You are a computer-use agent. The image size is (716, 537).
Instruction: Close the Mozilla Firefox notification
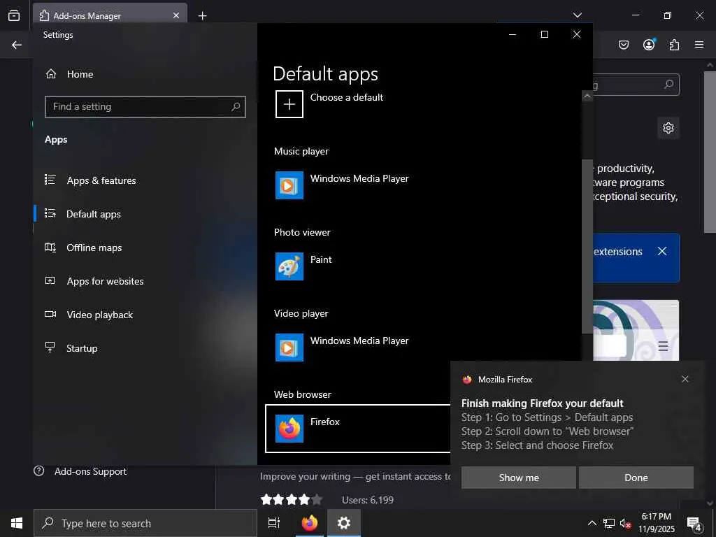[685, 379]
